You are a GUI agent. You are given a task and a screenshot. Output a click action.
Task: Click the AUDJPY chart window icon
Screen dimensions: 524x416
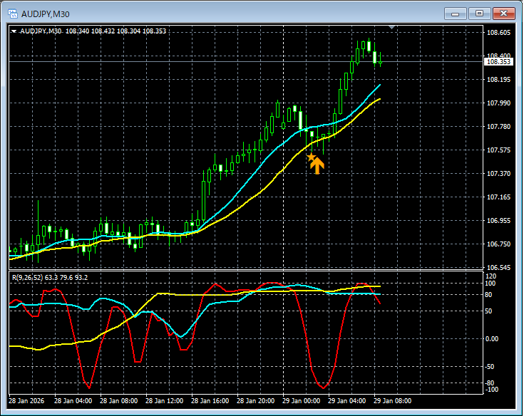coord(12,14)
